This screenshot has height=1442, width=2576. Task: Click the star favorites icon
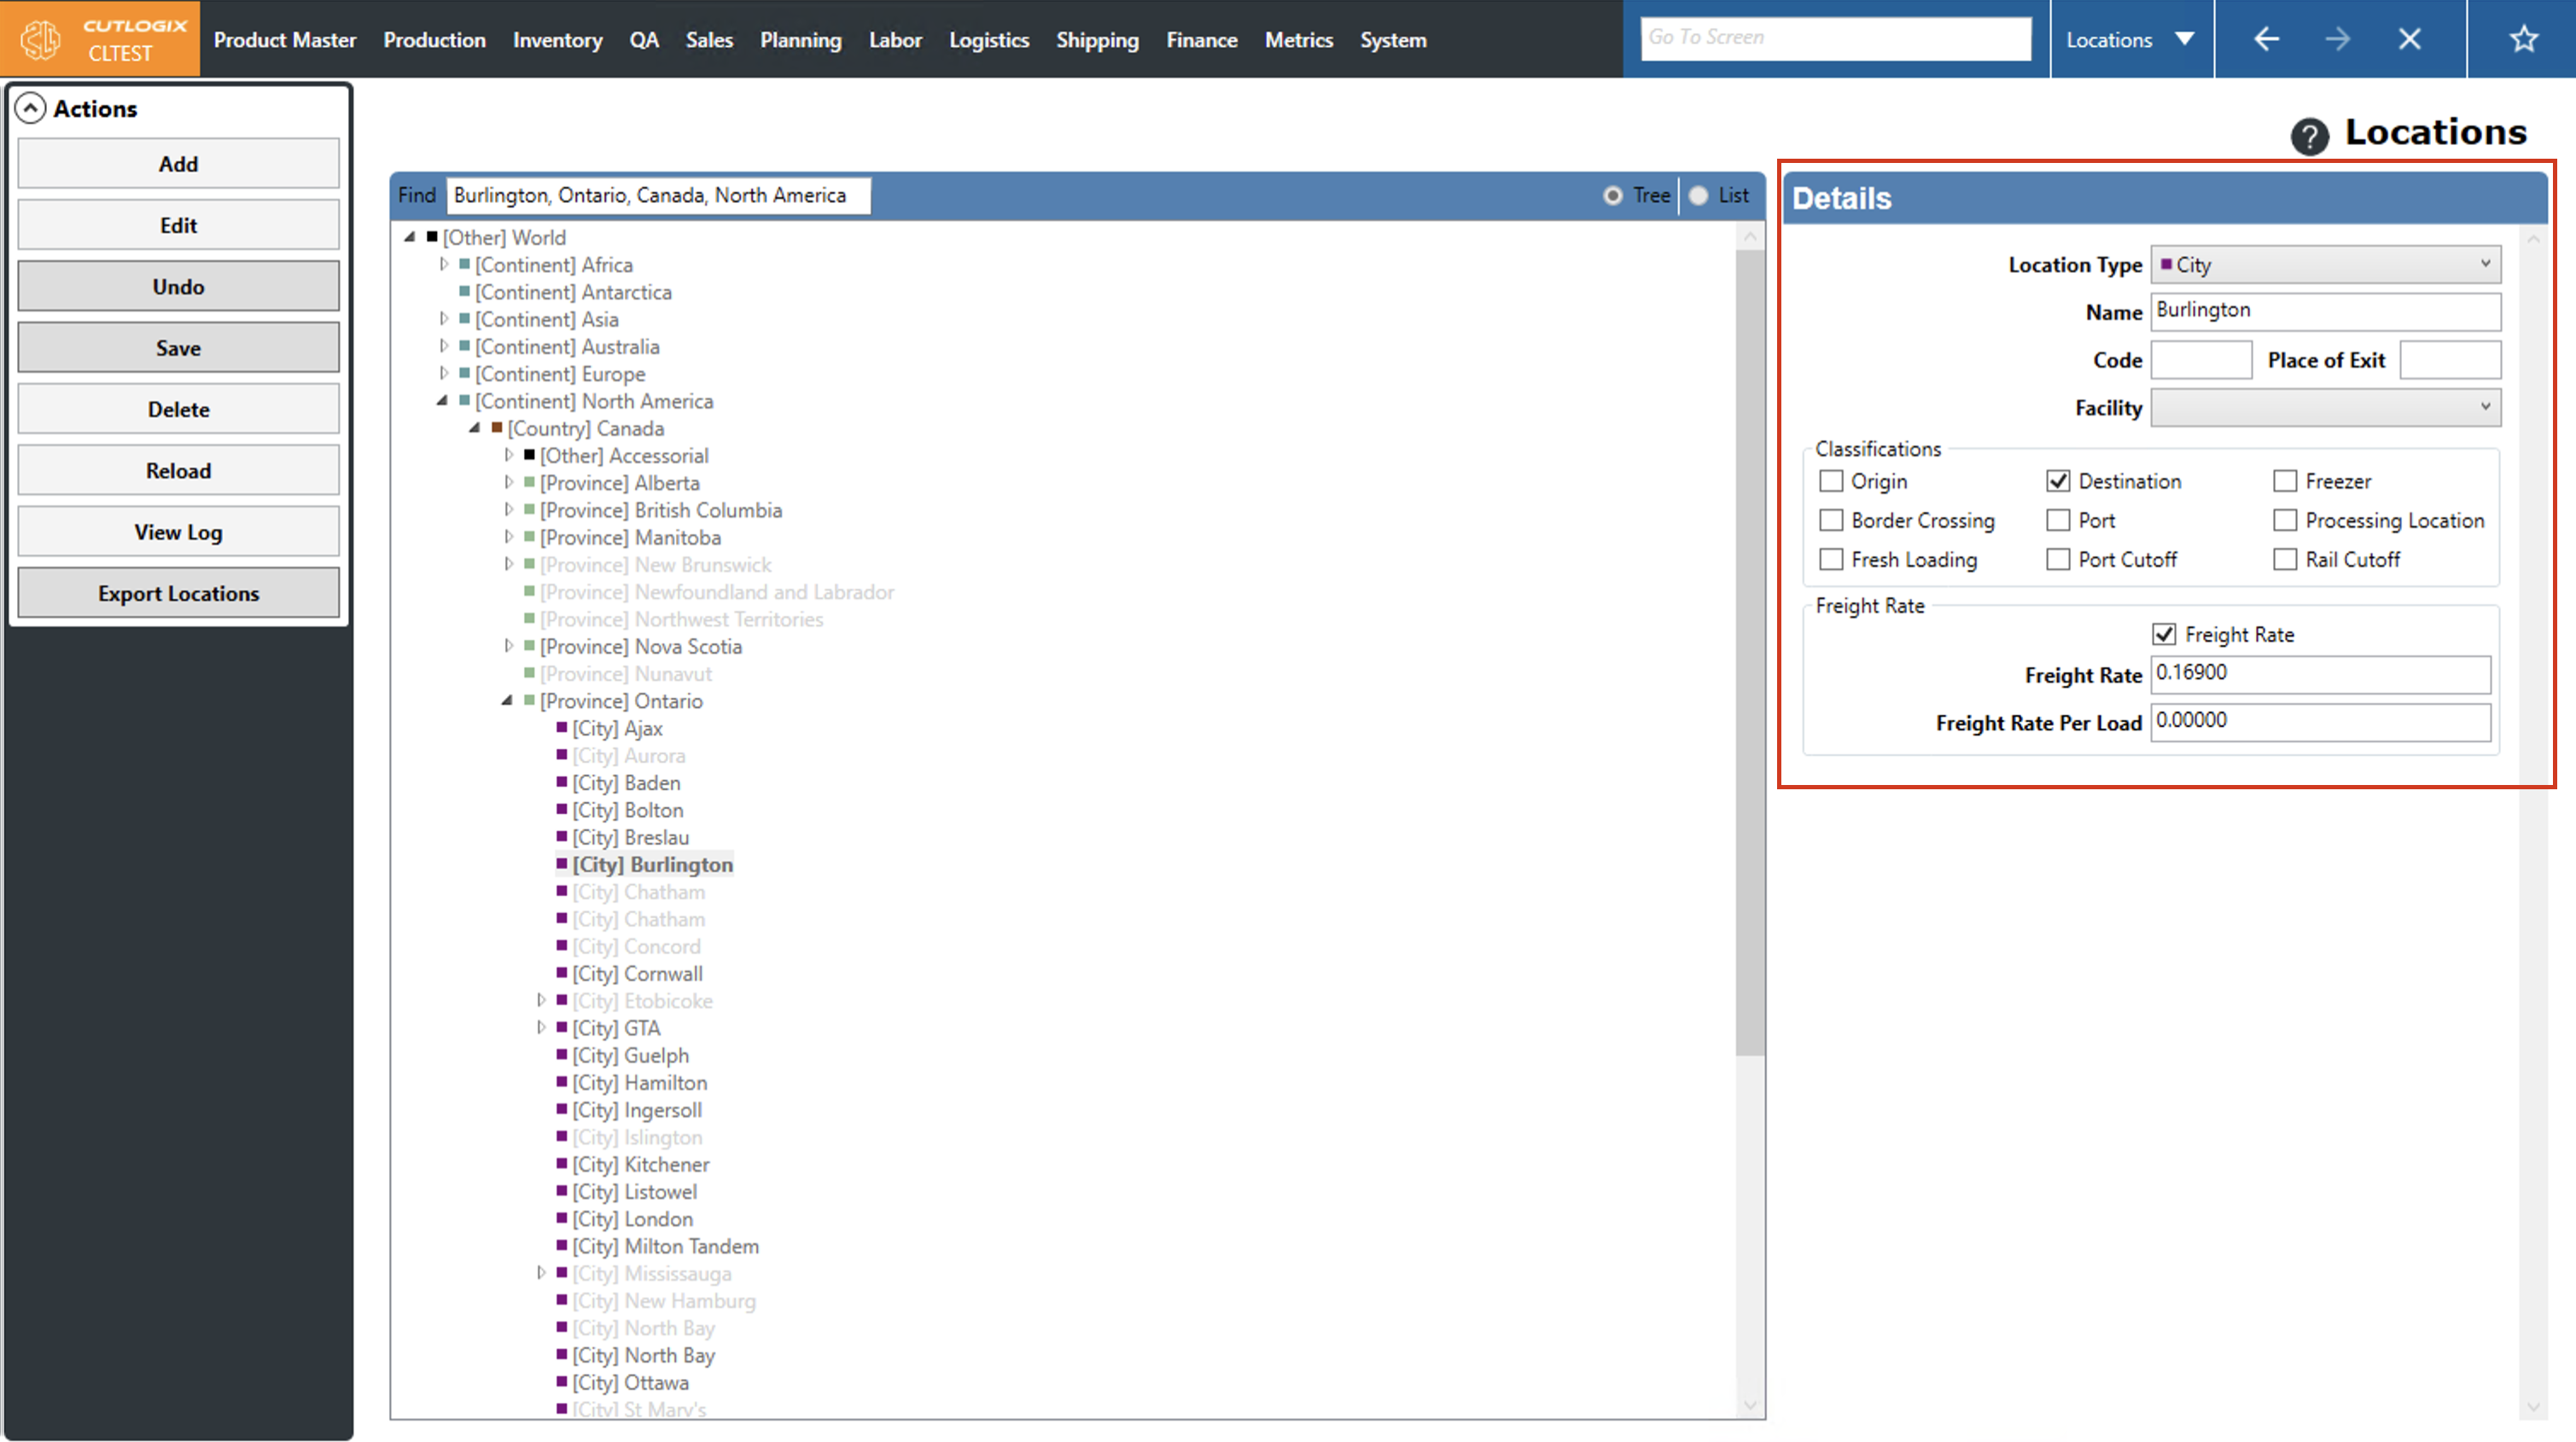pyautogui.click(x=2523, y=40)
